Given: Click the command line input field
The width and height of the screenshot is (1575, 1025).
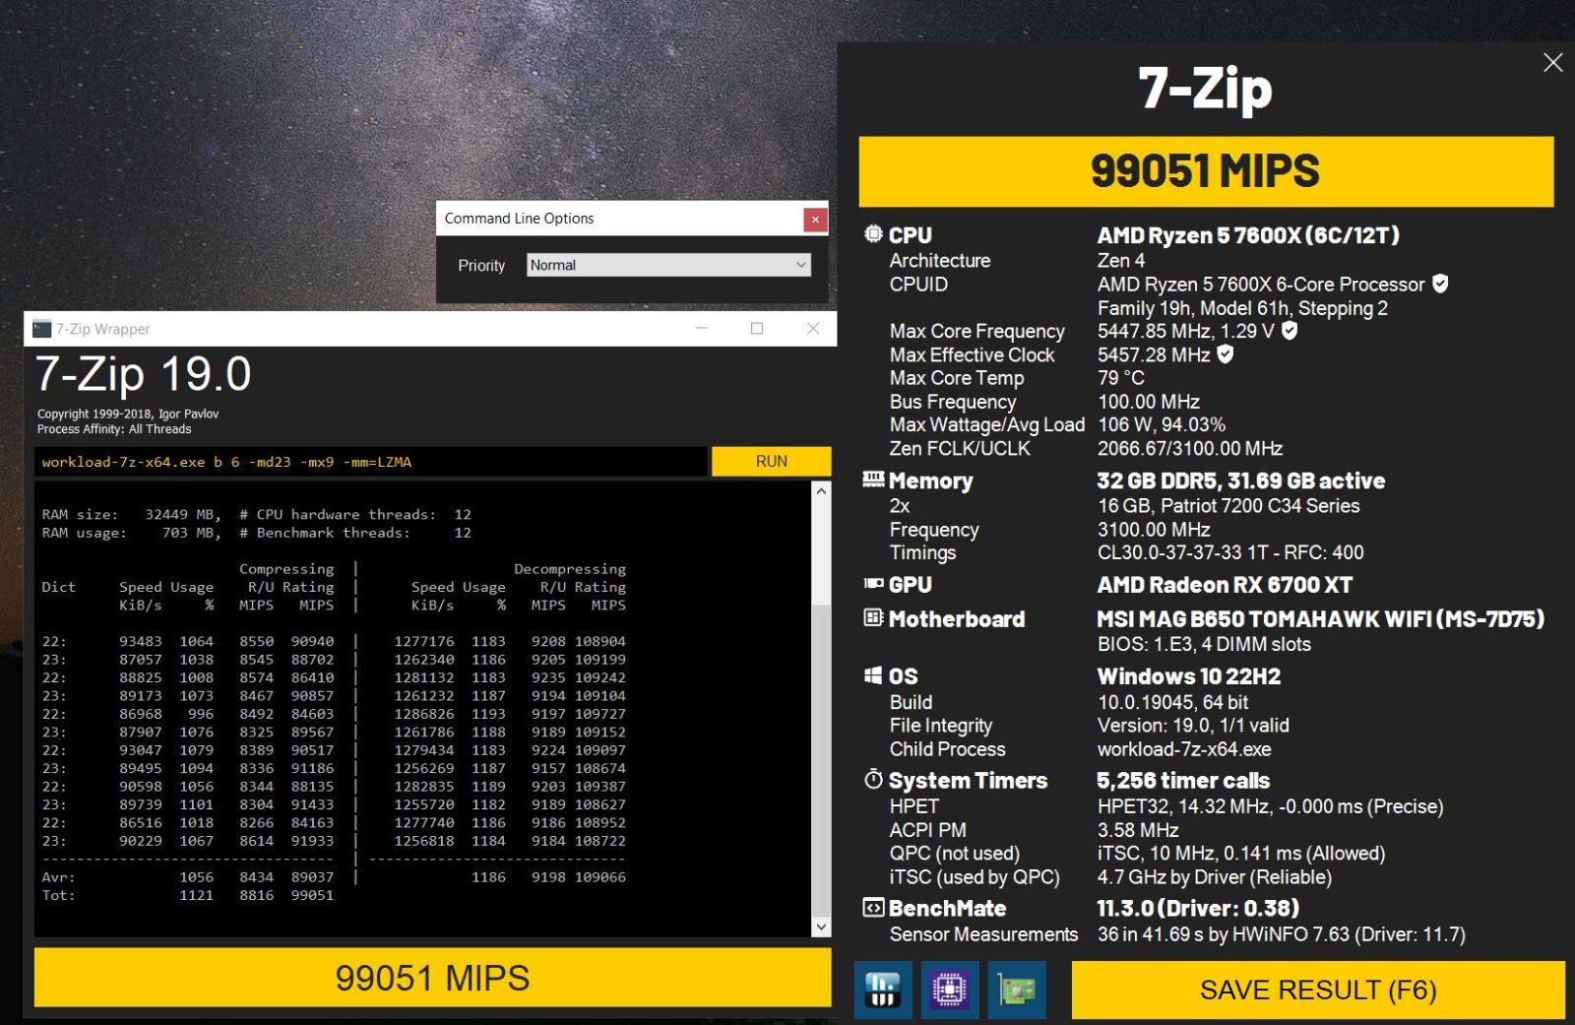Looking at the screenshot, I should coord(370,461).
